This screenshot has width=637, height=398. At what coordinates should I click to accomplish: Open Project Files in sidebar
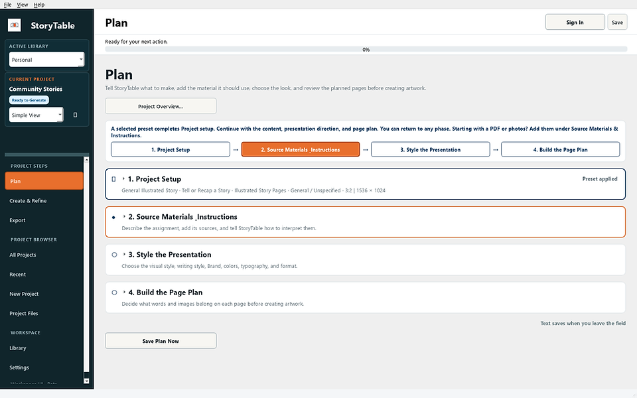pos(44,313)
